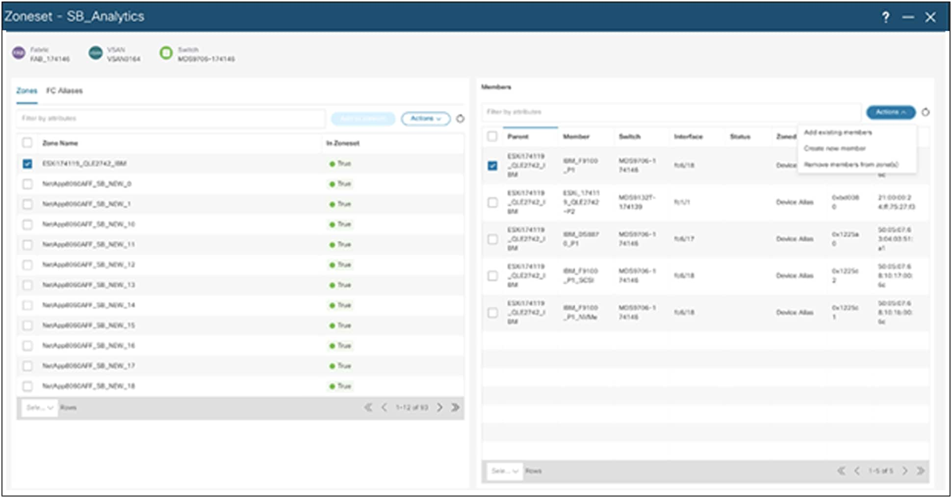This screenshot has width=952, height=498.
Task: Sort by In Zoneset column header
Action: (343, 143)
